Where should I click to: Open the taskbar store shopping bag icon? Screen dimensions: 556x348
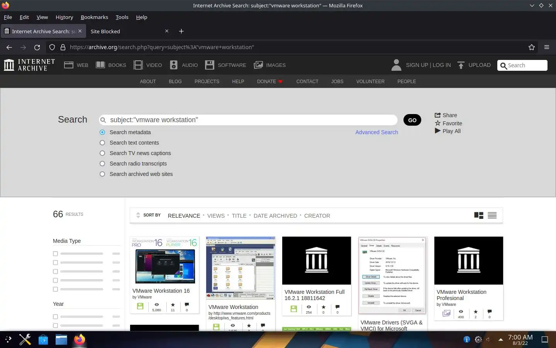pyautogui.click(x=43, y=339)
